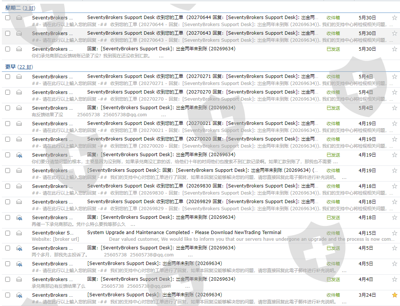Click the date 3月24日
The image size is (400, 306).
pyautogui.click(x=367, y=295)
